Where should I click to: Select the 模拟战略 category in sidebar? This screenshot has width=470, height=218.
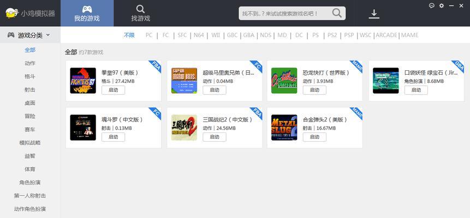click(x=30, y=143)
